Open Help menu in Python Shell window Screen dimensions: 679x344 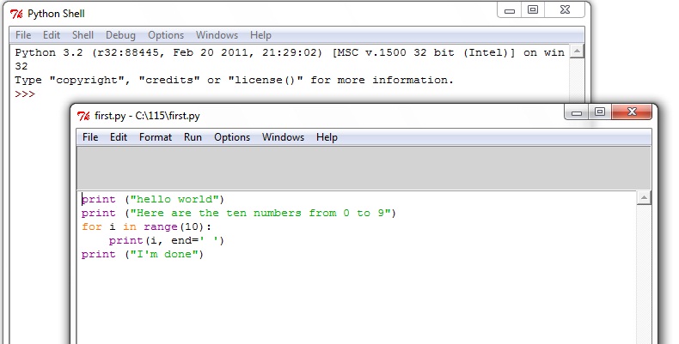260,35
